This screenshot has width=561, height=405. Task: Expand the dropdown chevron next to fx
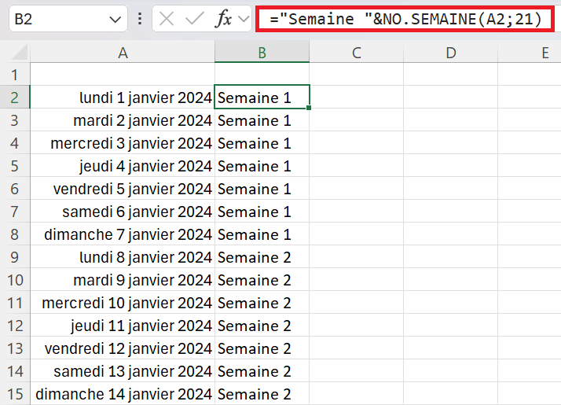(x=244, y=19)
